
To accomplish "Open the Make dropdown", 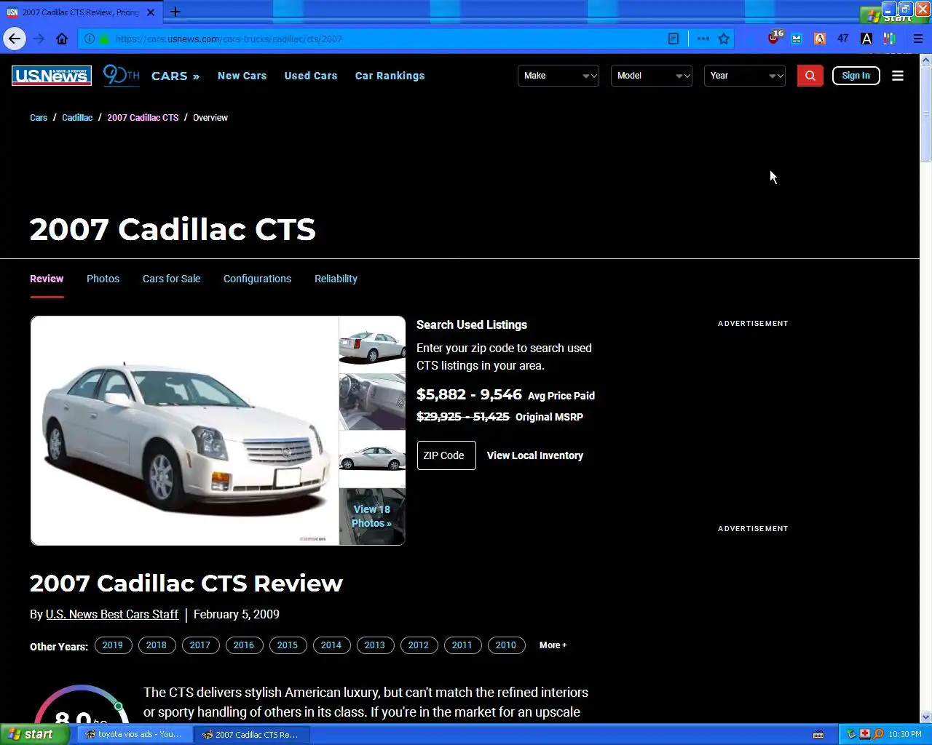I will tap(558, 76).
